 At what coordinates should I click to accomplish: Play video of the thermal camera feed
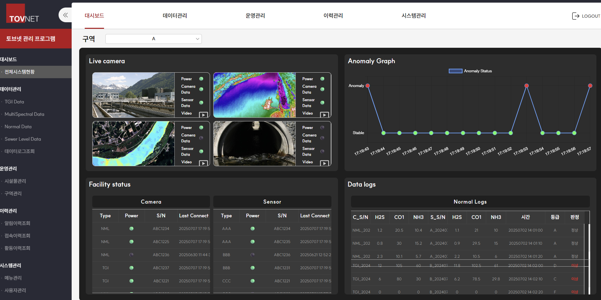[x=324, y=115]
